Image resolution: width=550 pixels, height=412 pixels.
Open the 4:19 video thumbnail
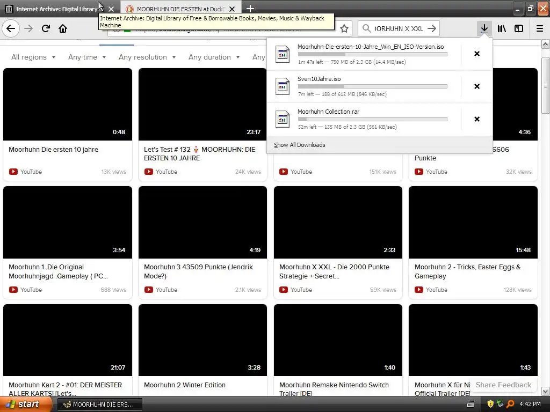tap(202, 223)
